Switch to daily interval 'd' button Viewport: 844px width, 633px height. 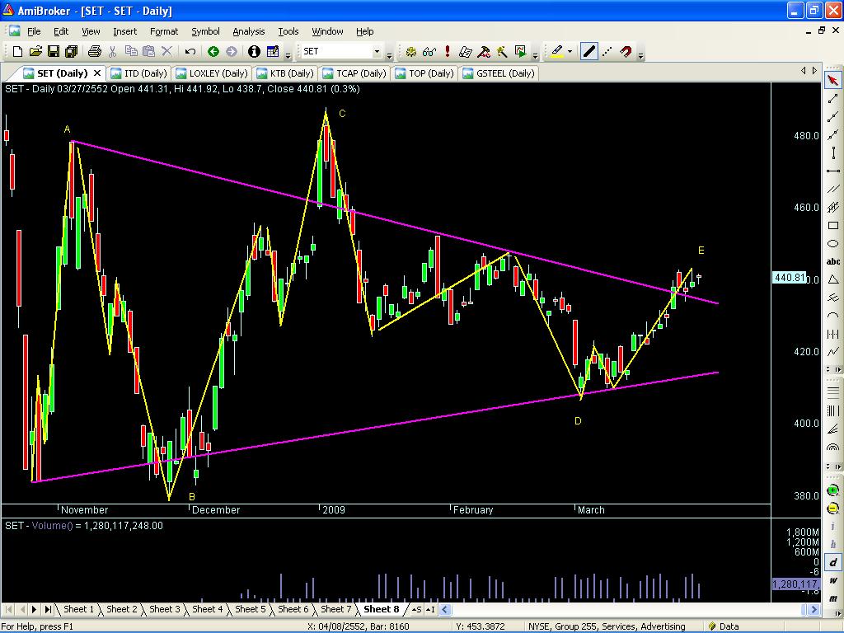pos(832,562)
